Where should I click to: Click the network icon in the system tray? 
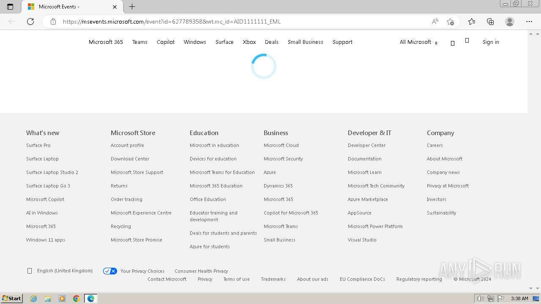click(x=491, y=299)
